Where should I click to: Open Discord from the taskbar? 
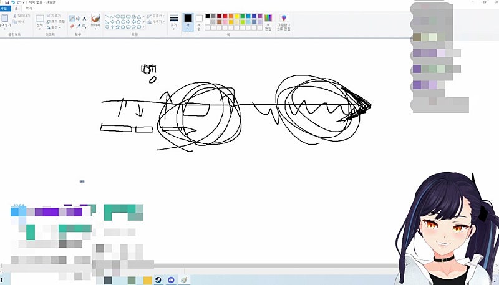pyautogui.click(x=171, y=280)
